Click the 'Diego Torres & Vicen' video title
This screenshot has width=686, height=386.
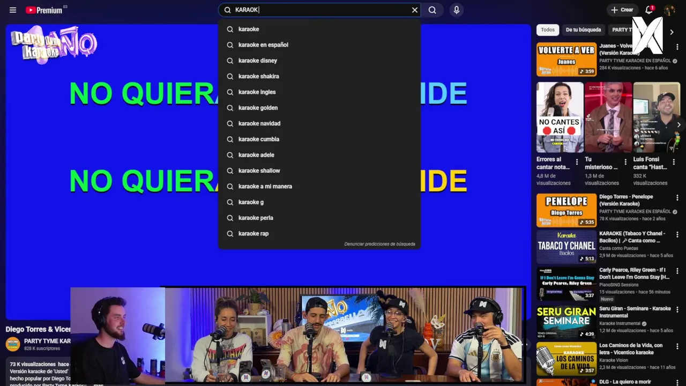point(38,329)
